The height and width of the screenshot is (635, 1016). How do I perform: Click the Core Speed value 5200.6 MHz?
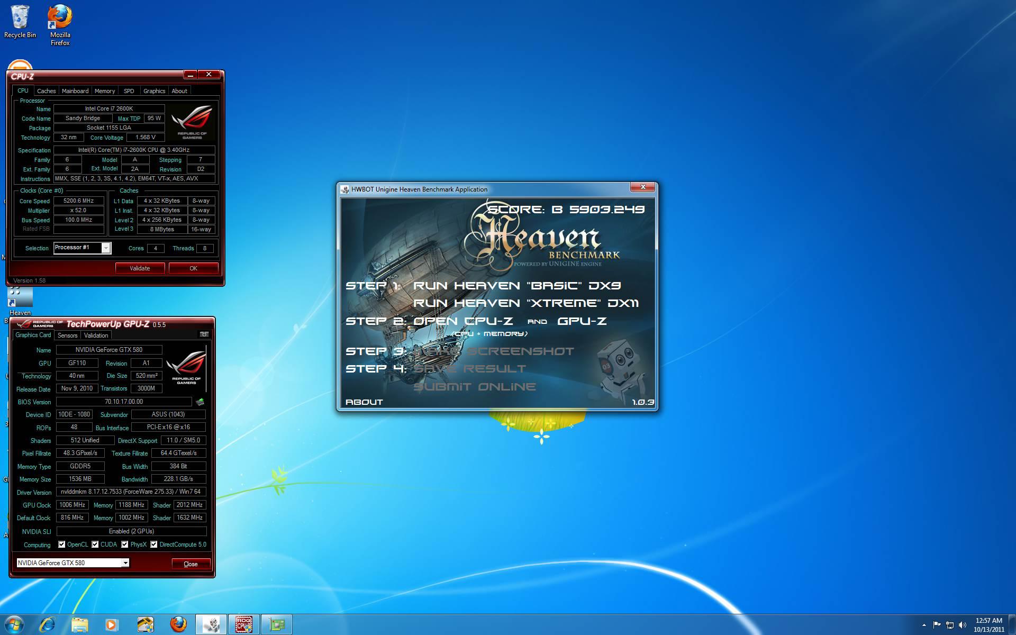click(78, 201)
